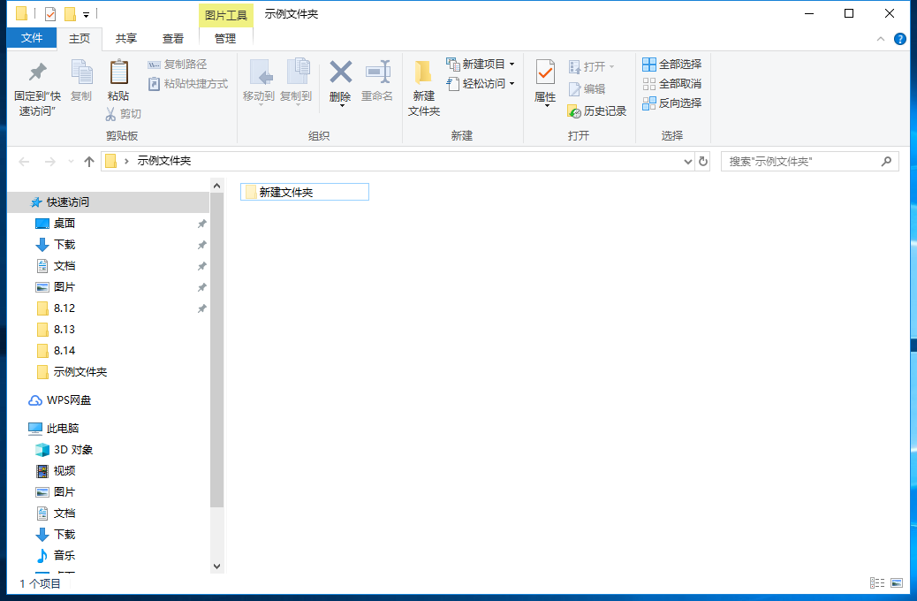Expand the address bar history dropdown
Screen dimensions: 917x601
pos(687,162)
